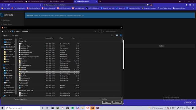This screenshot has height=110, width=196.
Task: Open Local Disk (C:) drive
Action: coord(10,88)
